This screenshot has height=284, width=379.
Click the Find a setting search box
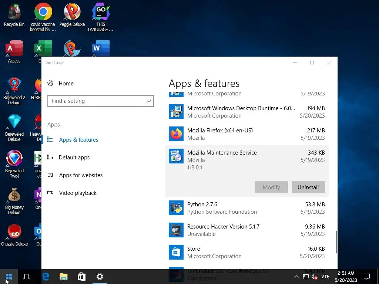(101, 101)
